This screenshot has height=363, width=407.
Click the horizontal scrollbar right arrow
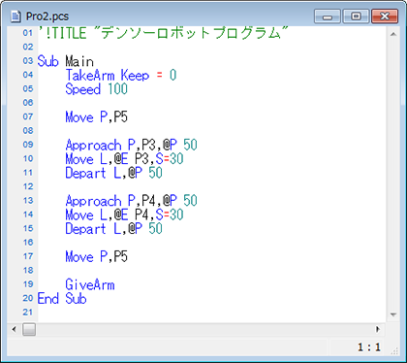pos(378,330)
